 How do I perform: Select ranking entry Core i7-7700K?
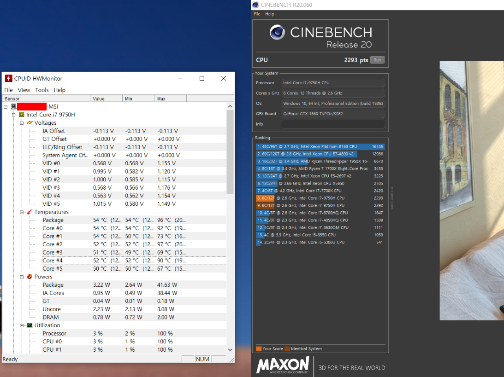[320, 191]
